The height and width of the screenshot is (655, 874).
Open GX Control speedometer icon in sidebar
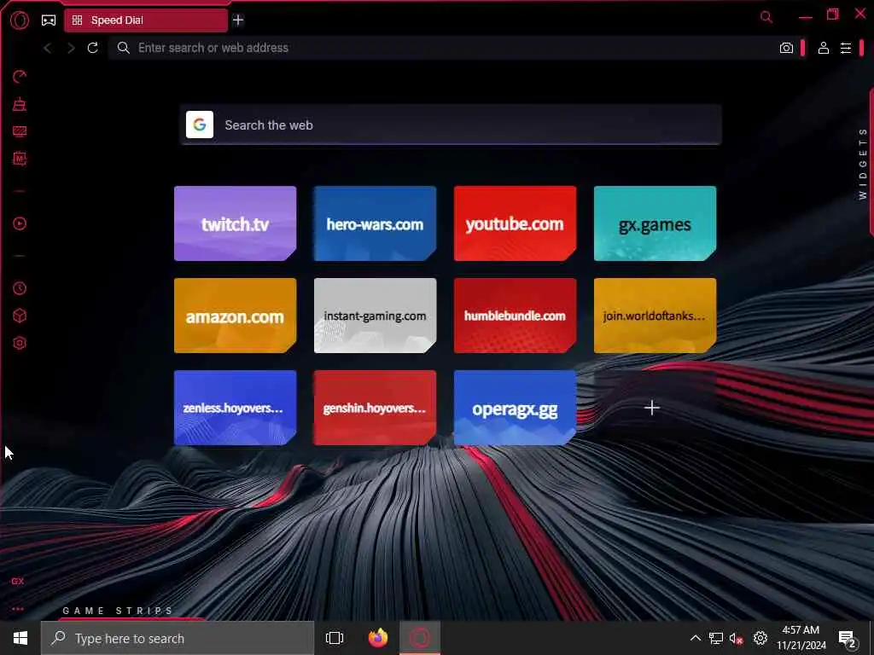coord(20,76)
